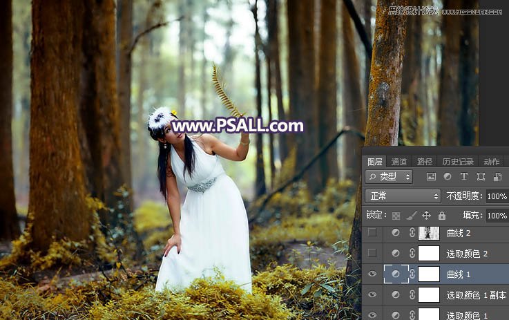Hide the 曲线 1 layer
The width and height of the screenshot is (509, 320).
click(372, 274)
